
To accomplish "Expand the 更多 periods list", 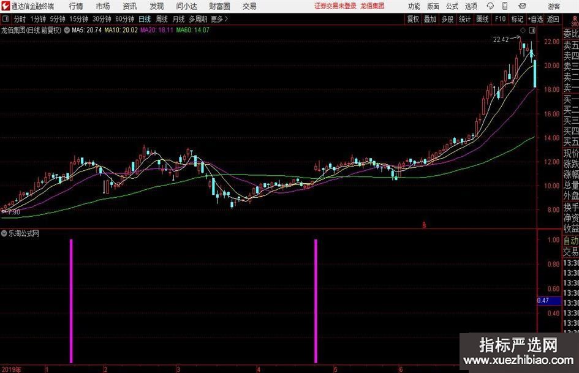I will click(x=219, y=19).
